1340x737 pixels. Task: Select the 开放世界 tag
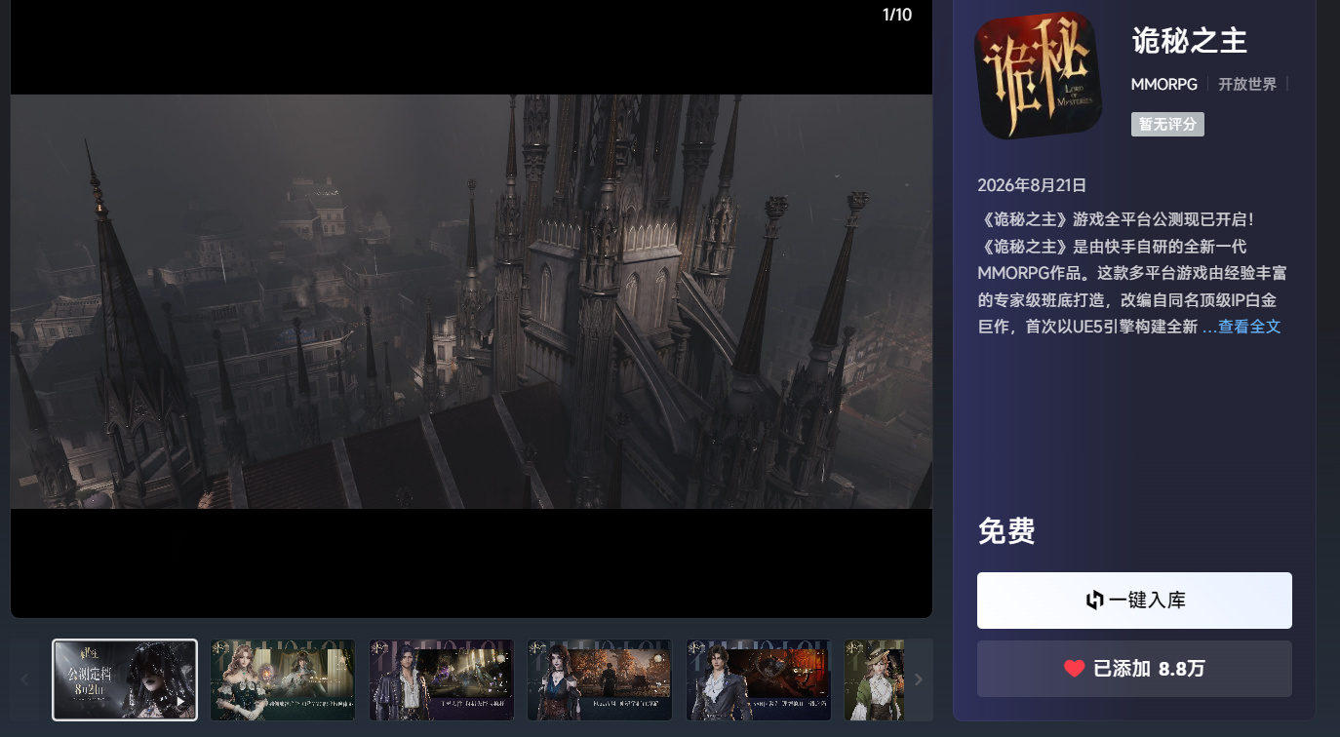pos(1247,85)
